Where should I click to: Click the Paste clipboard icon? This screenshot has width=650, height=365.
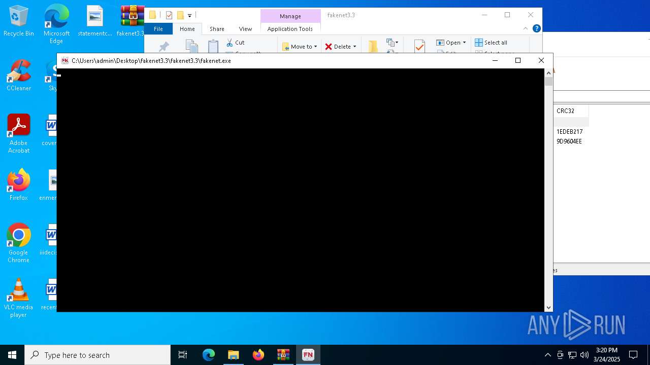(213, 46)
